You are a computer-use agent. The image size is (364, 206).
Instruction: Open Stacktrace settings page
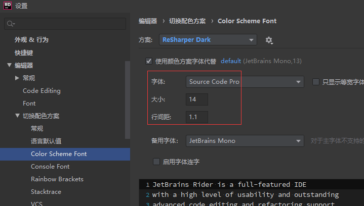(46, 192)
